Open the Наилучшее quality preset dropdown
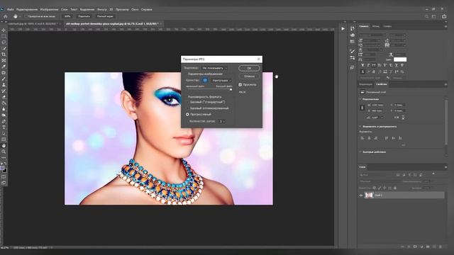 [221, 80]
